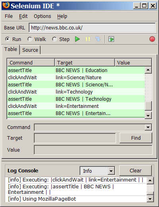This screenshot has height=207, width=159.
Task: Click the Find button
Action: click(x=136, y=138)
